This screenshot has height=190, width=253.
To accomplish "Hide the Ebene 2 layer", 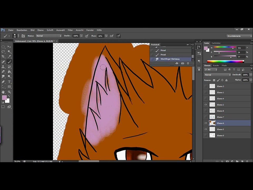I will pyautogui.click(x=206, y=105).
